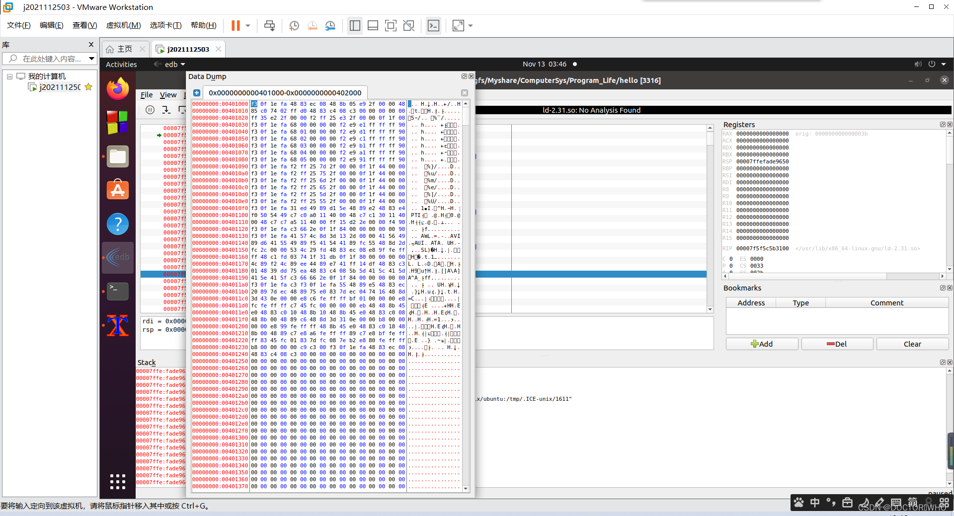Click the power icon in Ubuntu top bar
954x516 pixels.
[932, 64]
